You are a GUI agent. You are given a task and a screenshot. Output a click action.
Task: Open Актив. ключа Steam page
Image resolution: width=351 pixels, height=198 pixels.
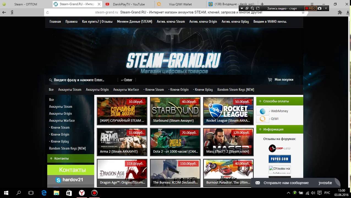tap(171, 21)
